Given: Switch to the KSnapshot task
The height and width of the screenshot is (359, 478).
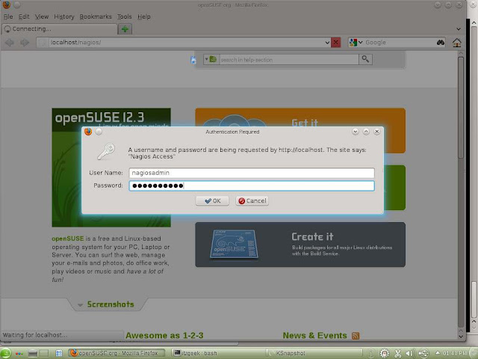Looking at the screenshot, I should coord(312,353).
